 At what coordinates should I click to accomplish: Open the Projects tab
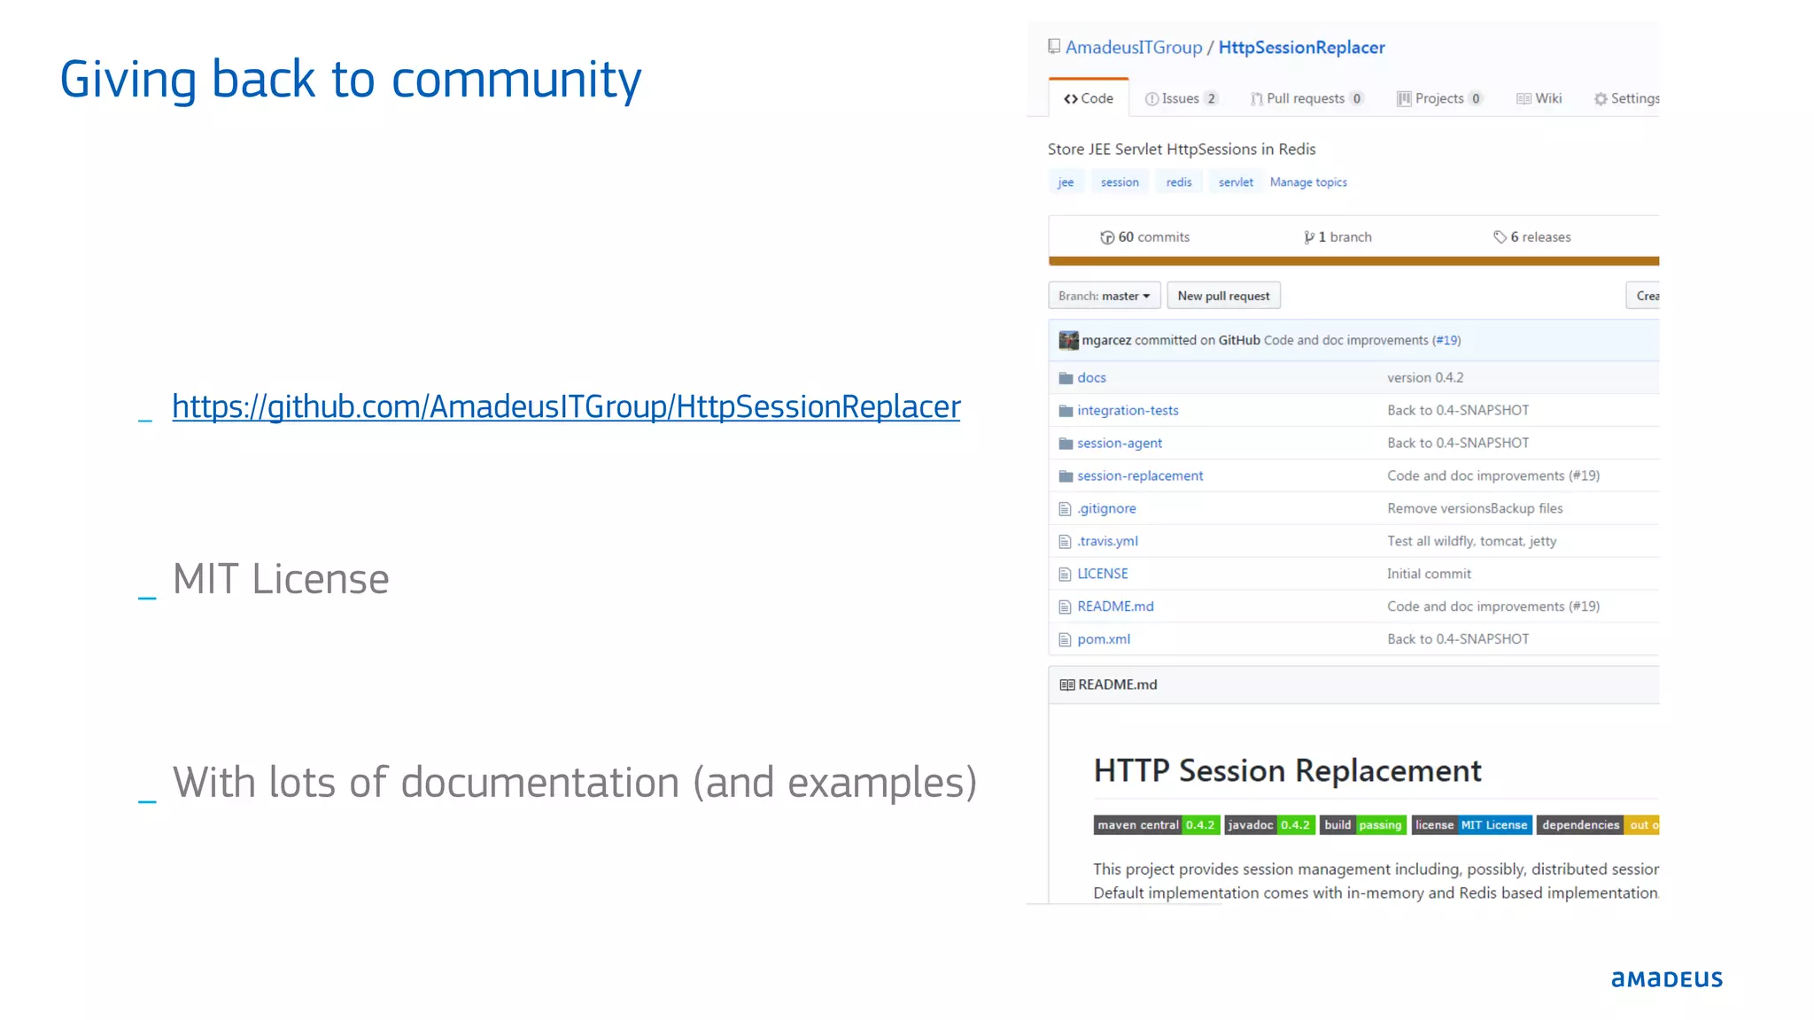1438,99
